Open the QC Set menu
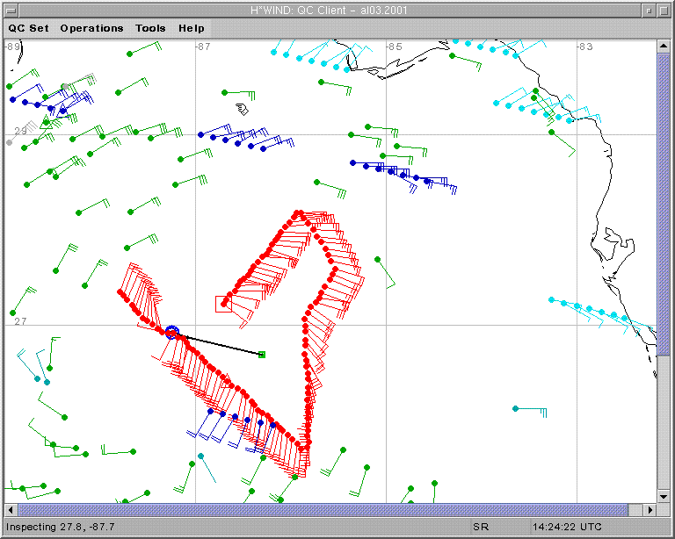This screenshot has height=539, width=675. pos(29,28)
